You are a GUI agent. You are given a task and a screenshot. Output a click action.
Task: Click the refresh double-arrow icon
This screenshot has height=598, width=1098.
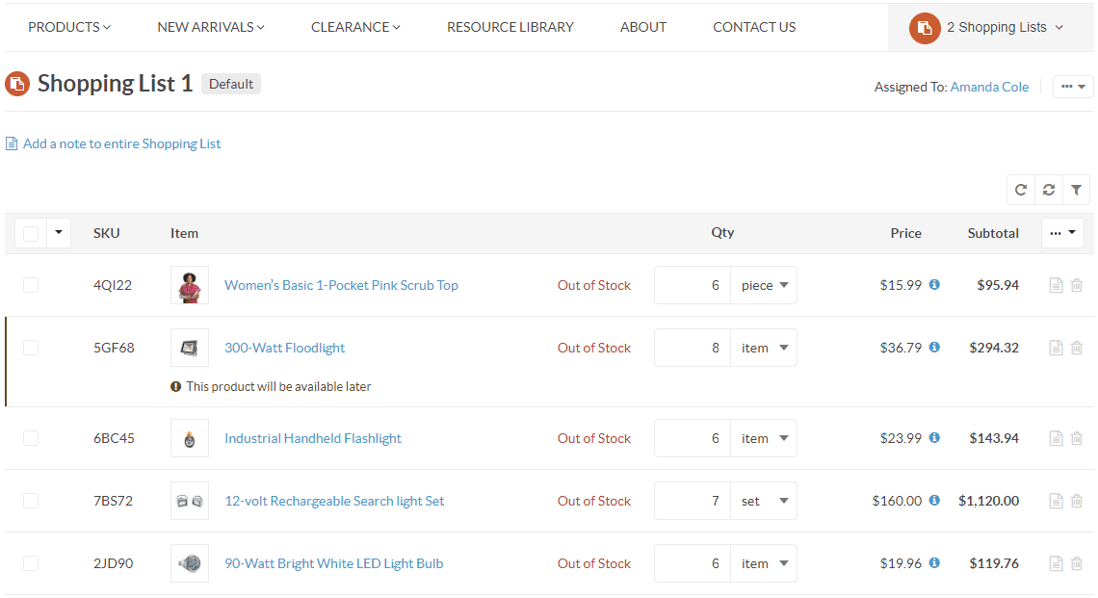click(1048, 190)
